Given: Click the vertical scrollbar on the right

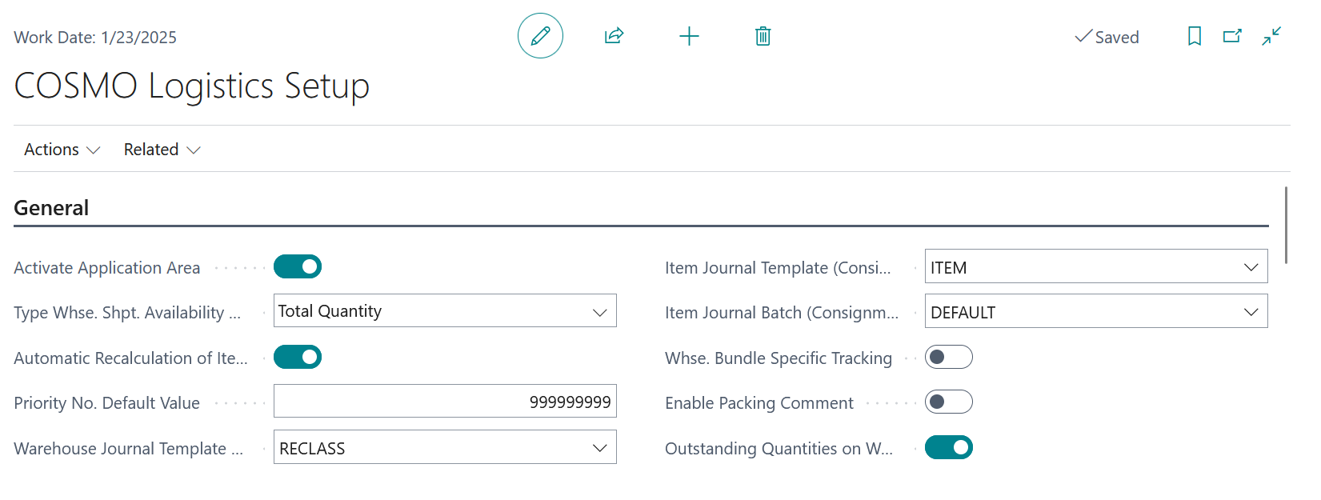Looking at the screenshot, I should click(1286, 225).
